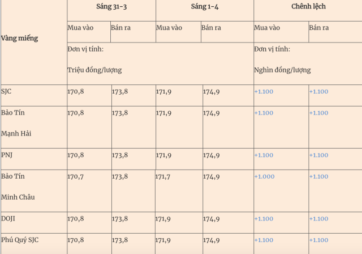Select the "Sáng 31-3" column header

tap(111, 6)
